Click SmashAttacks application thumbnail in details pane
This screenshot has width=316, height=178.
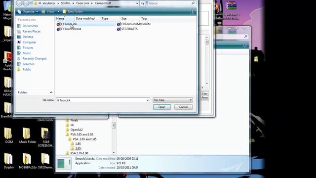[x=64, y=163]
